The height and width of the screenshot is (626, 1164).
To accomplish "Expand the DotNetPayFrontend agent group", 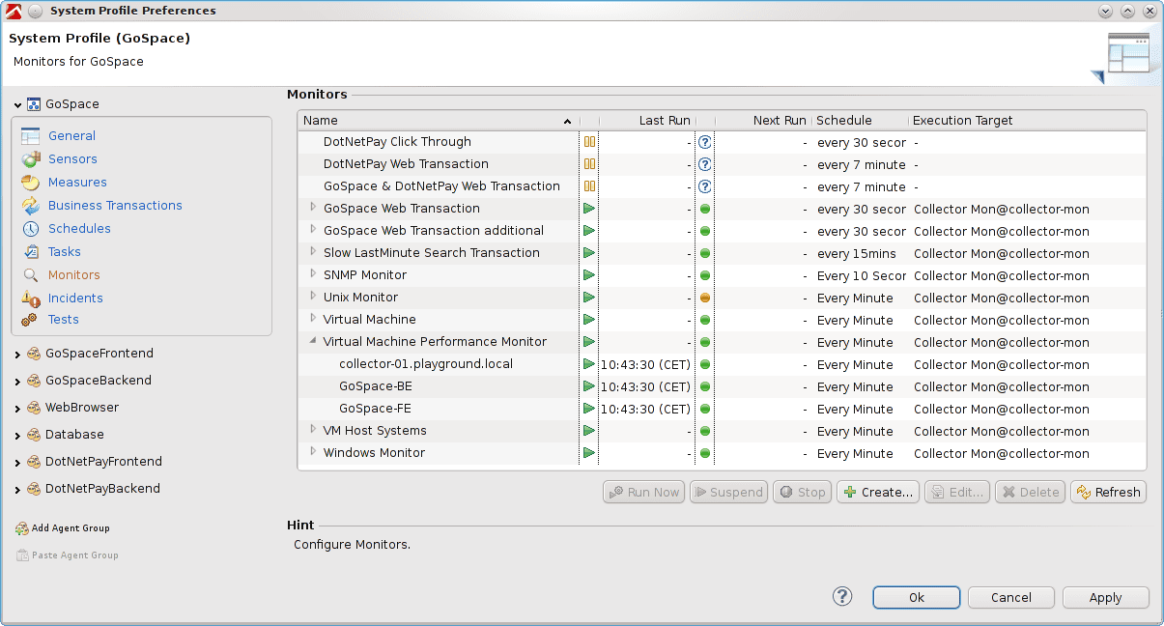I will [x=18, y=463].
